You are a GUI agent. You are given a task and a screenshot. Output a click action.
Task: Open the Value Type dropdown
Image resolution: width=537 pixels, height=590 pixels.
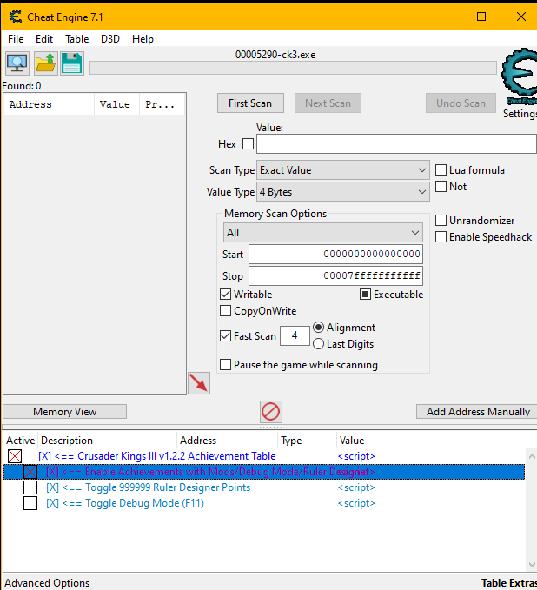pos(343,192)
